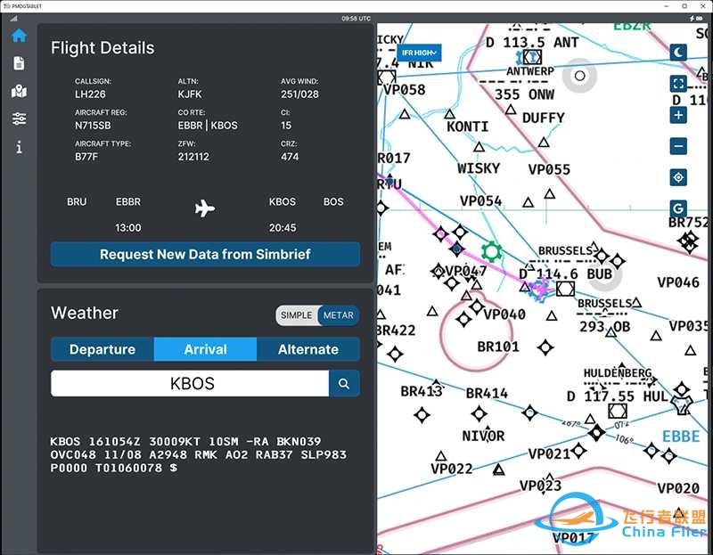Zoom out on the map
This screenshot has width=713, height=555.
[x=678, y=146]
